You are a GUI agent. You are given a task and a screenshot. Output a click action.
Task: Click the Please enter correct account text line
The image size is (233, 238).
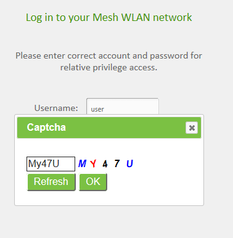[x=108, y=55]
